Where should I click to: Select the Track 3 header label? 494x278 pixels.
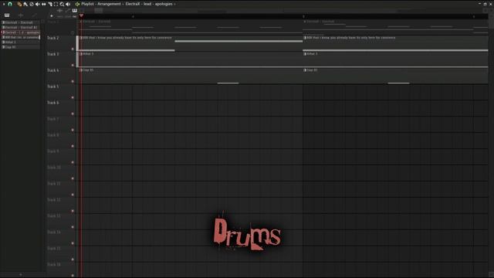(53, 54)
